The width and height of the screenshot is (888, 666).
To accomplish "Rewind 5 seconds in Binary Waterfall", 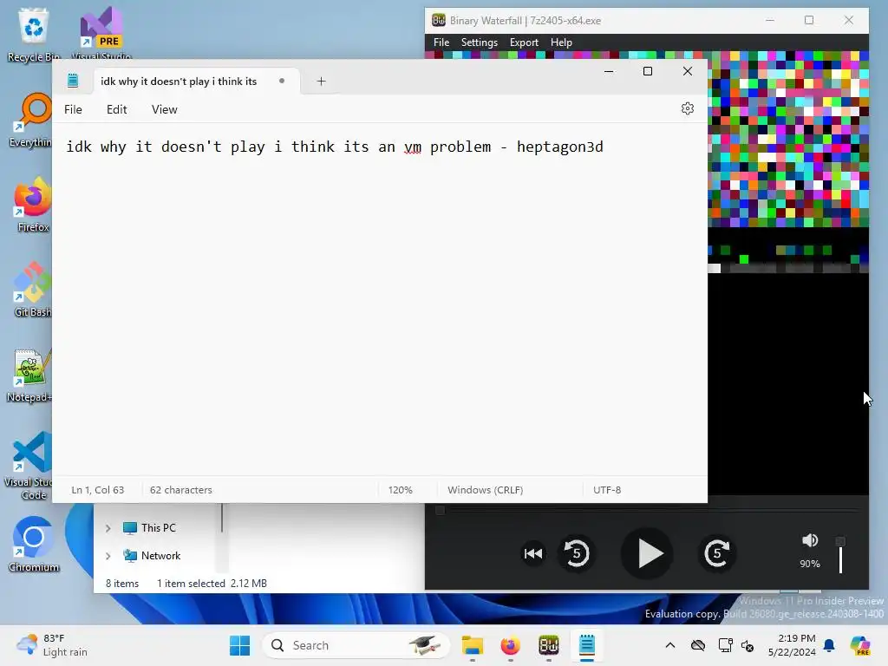I will pyautogui.click(x=577, y=553).
